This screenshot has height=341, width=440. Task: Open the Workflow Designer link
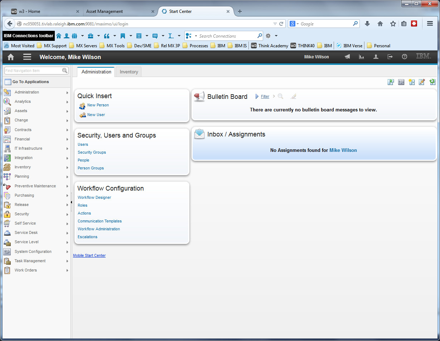click(94, 197)
